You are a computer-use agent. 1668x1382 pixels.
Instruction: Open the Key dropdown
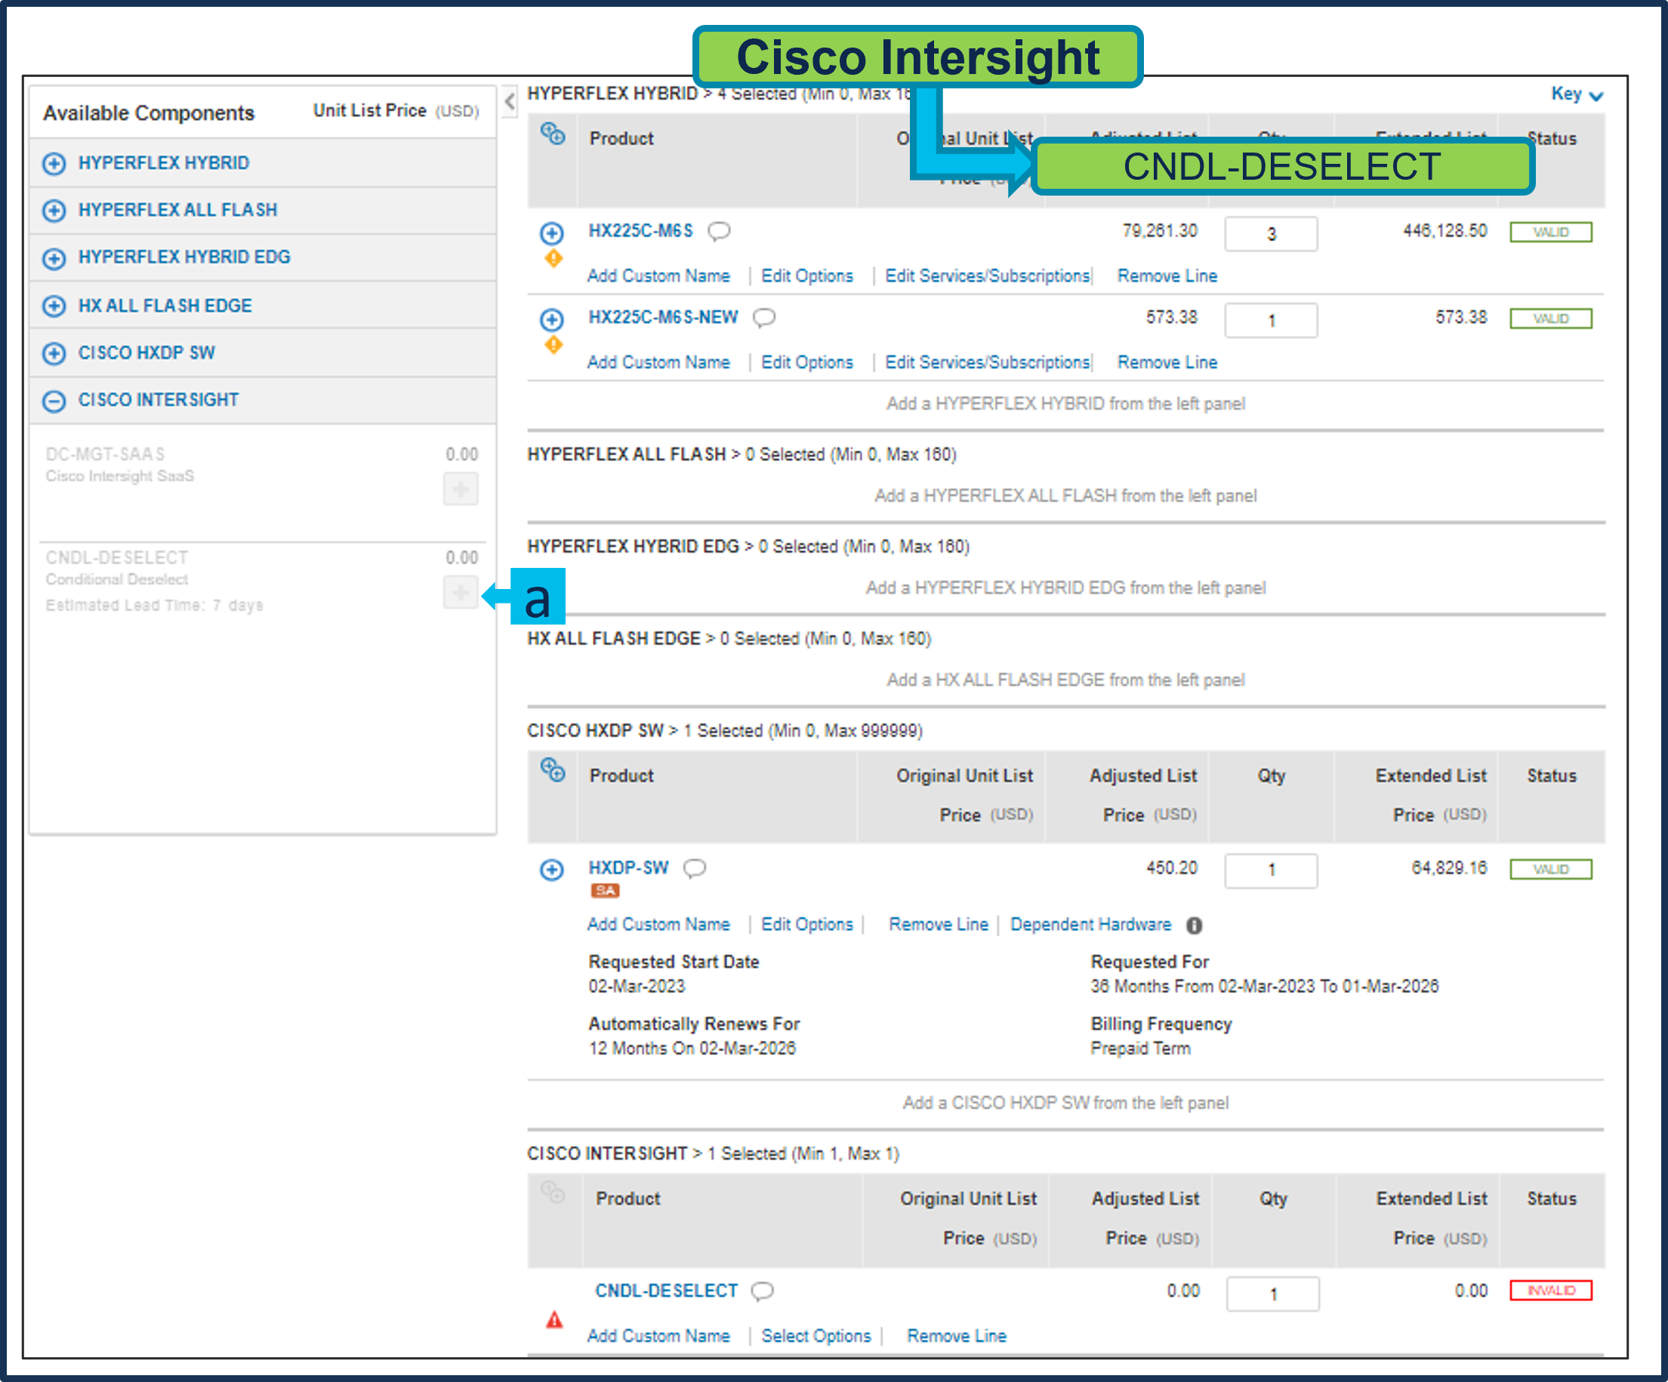pos(1577,94)
